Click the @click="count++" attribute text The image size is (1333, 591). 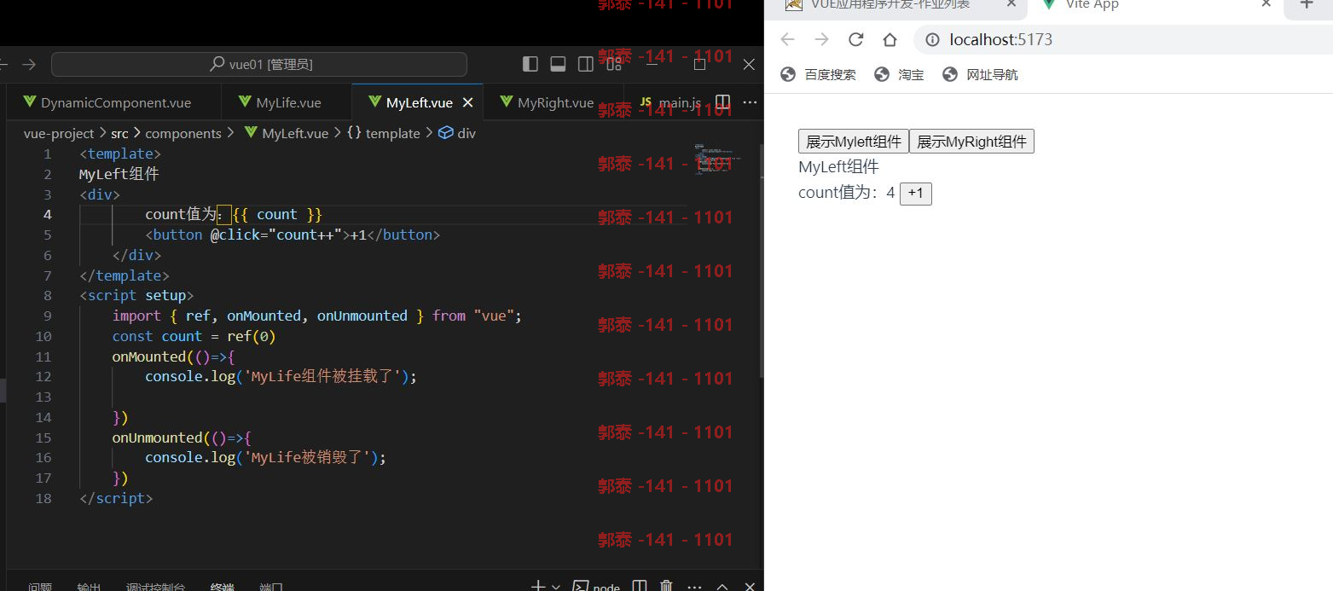[x=276, y=235]
